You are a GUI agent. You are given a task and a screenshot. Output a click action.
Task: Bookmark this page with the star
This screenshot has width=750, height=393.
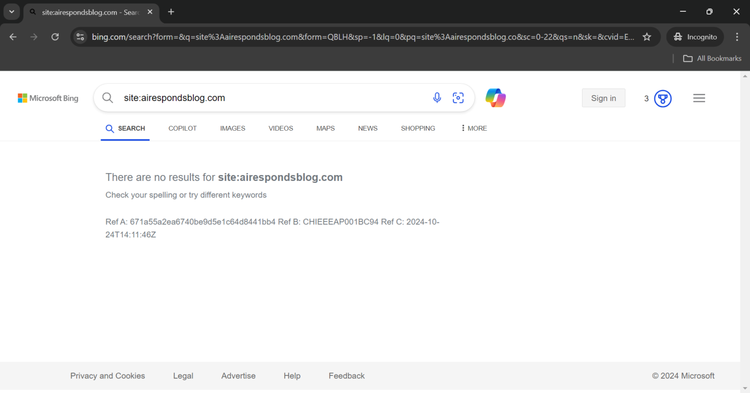pyautogui.click(x=647, y=37)
